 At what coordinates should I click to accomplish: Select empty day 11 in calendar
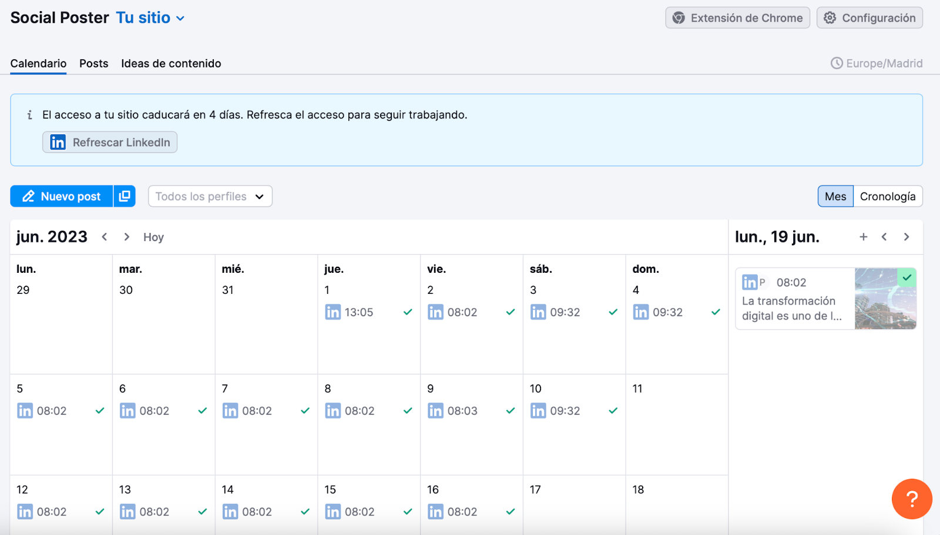tap(677, 425)
